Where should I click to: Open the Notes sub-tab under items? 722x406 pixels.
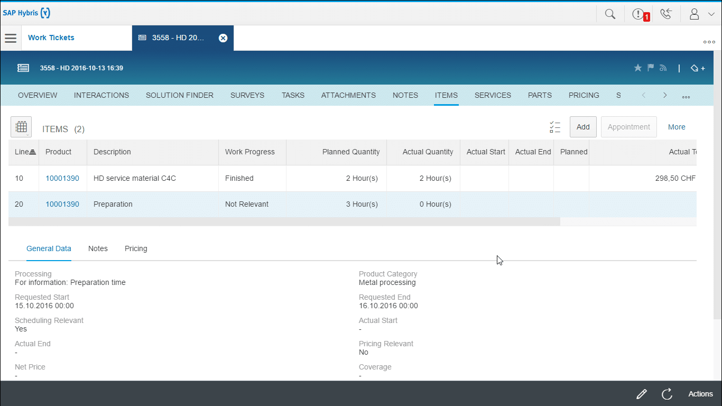(x=98, y=248)
